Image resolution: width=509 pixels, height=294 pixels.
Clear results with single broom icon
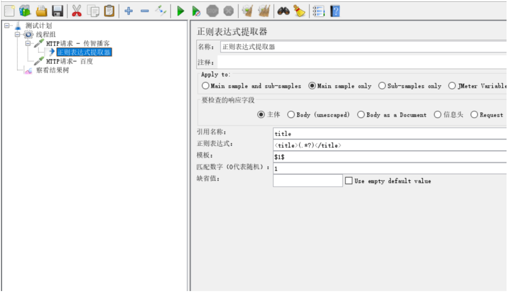pos(248,11)
